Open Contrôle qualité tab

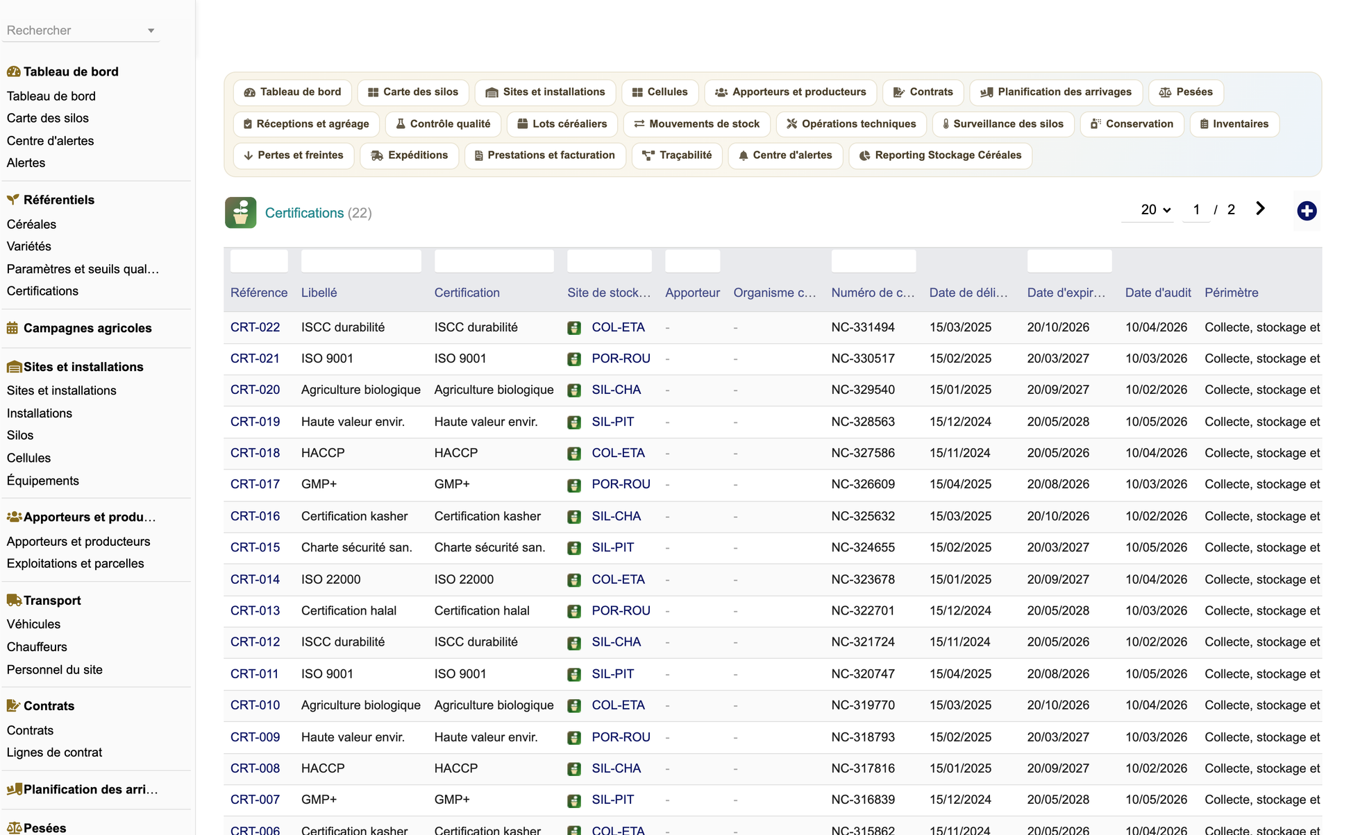pyautogui.click(x=443, y=124)
